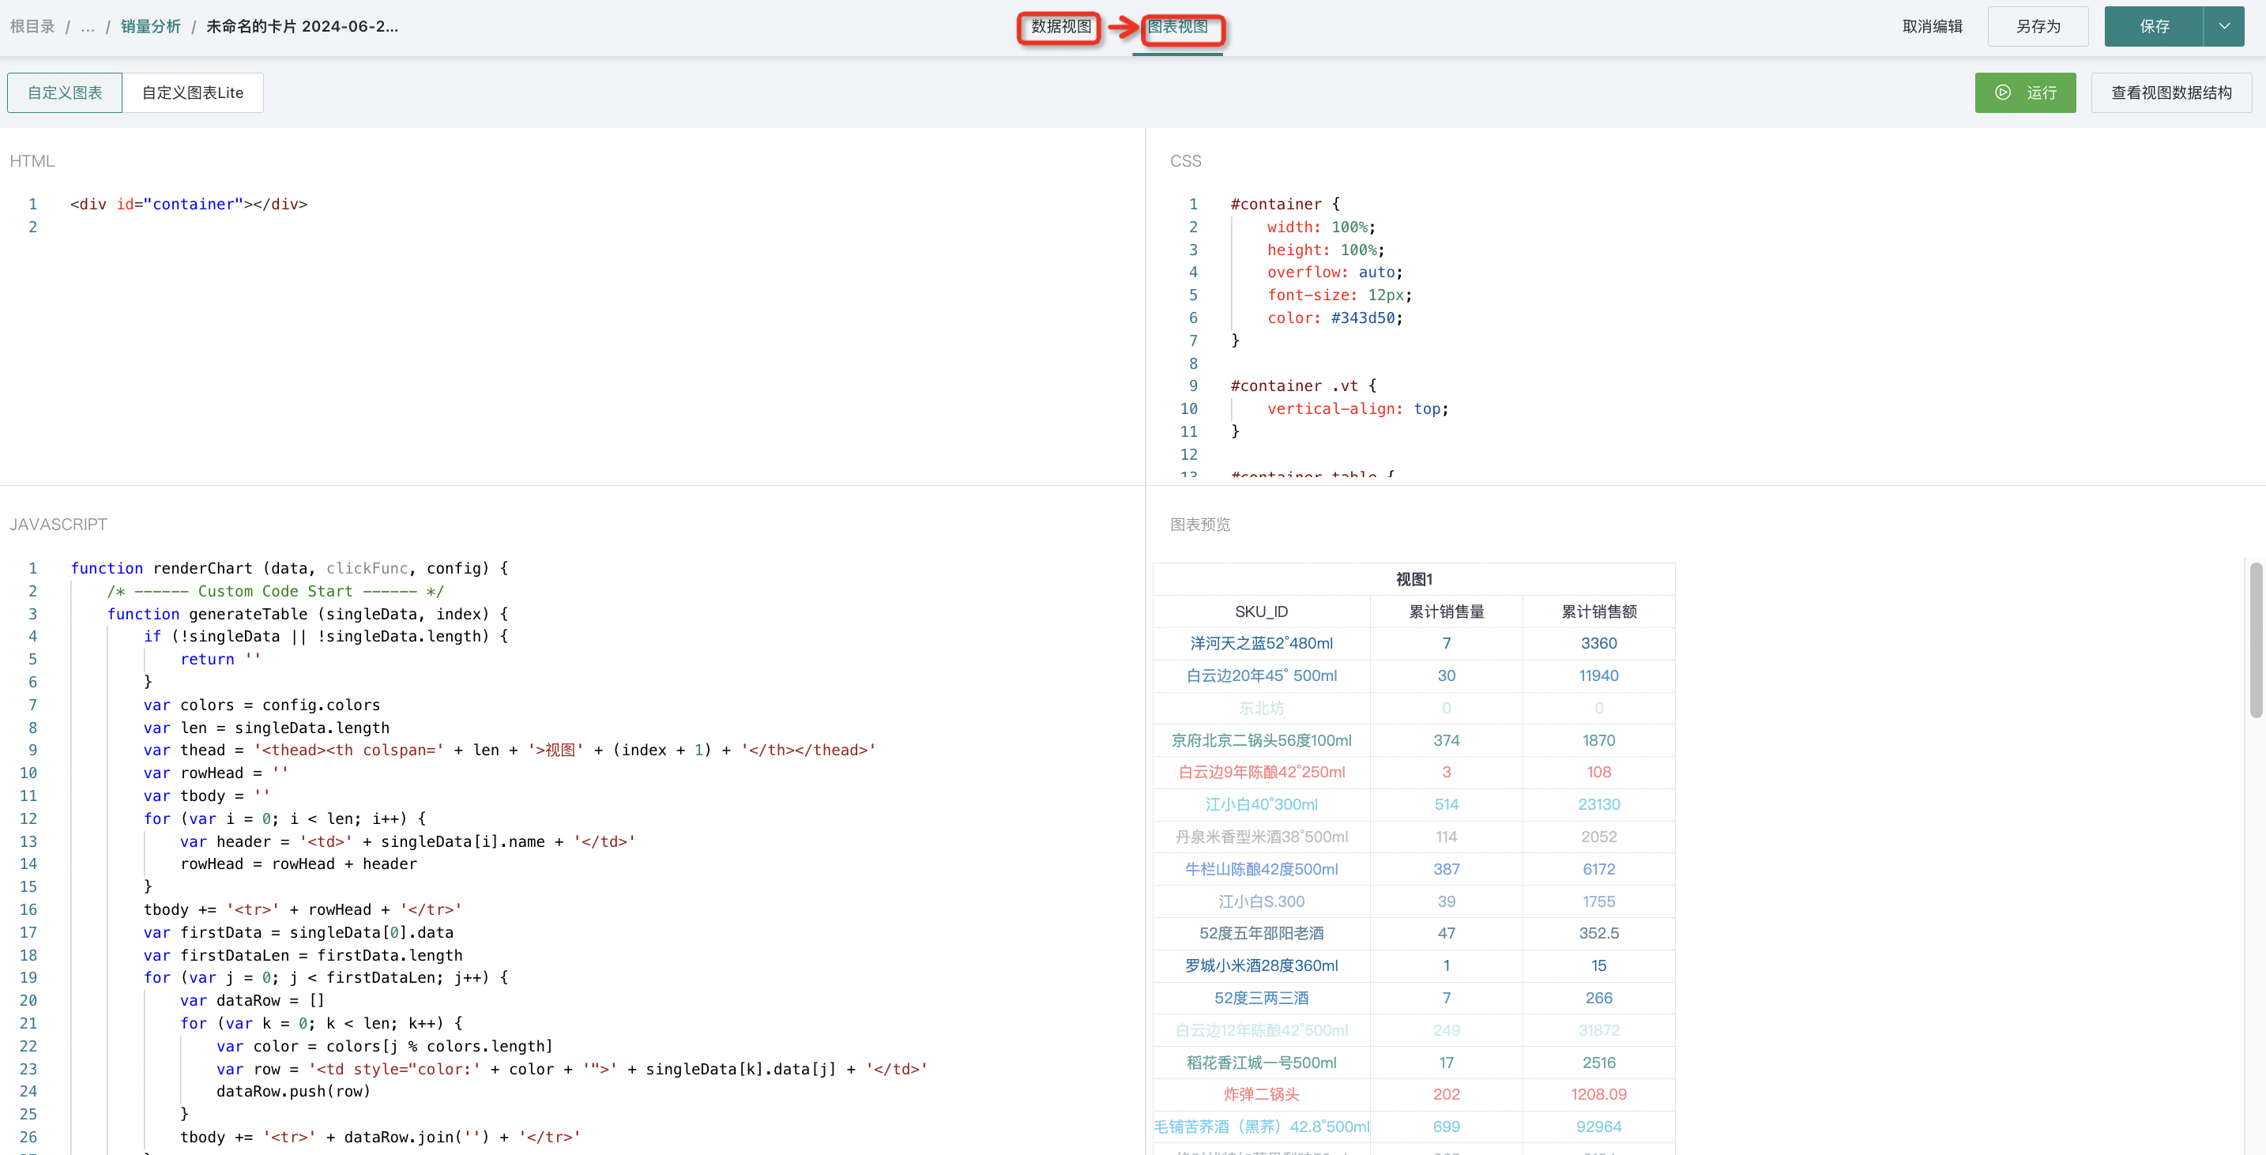Click CSS line 'vertical-align: top'
Image resolution: width=2266 pixels, height=1155 pixels.
[x=1357, y=409]
